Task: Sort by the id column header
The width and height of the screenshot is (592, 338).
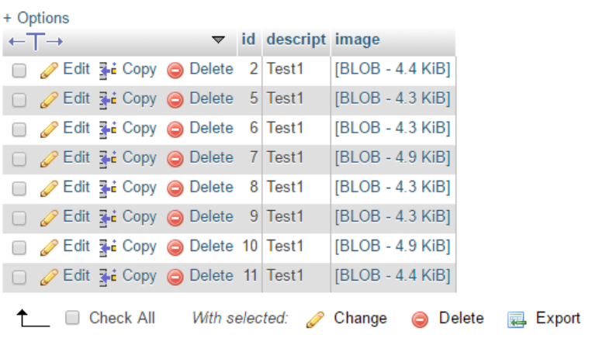Action: tap(248, 40)
